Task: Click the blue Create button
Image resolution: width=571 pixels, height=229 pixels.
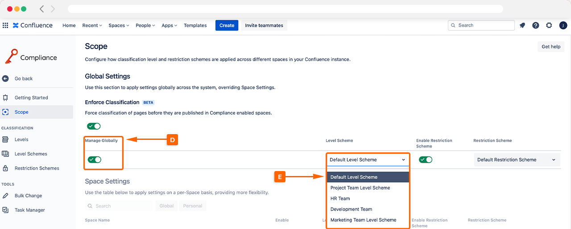Action: [227, 25]
